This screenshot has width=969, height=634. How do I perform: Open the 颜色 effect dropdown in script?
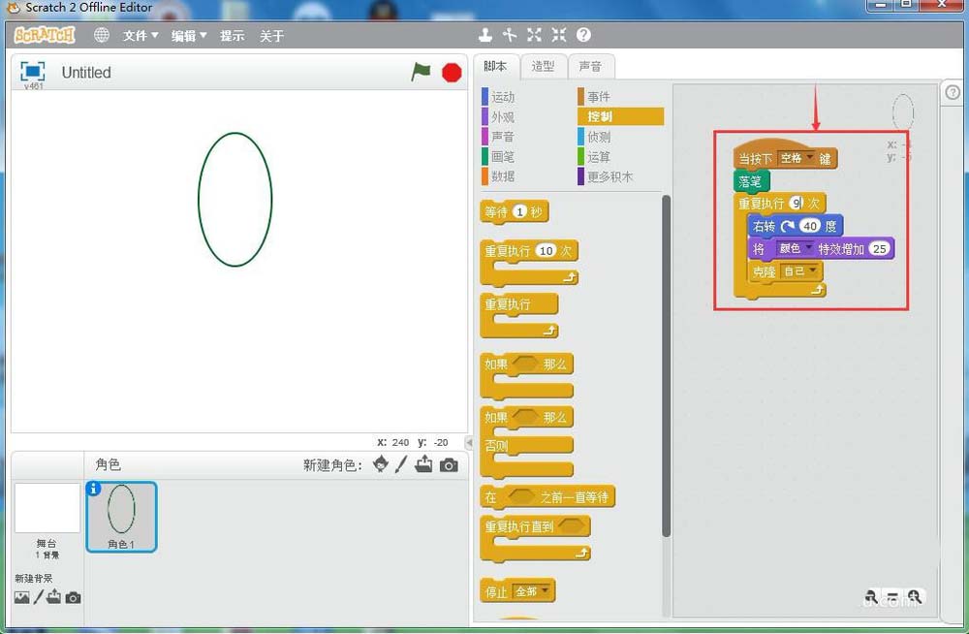pyautogui.click(x=795, y=248)
